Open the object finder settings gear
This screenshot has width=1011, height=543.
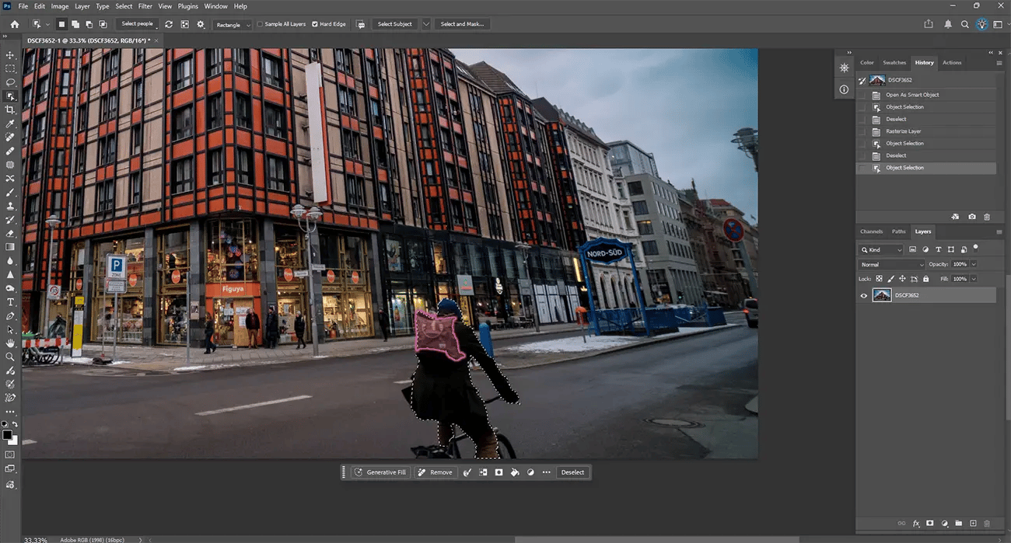point(201,24)
